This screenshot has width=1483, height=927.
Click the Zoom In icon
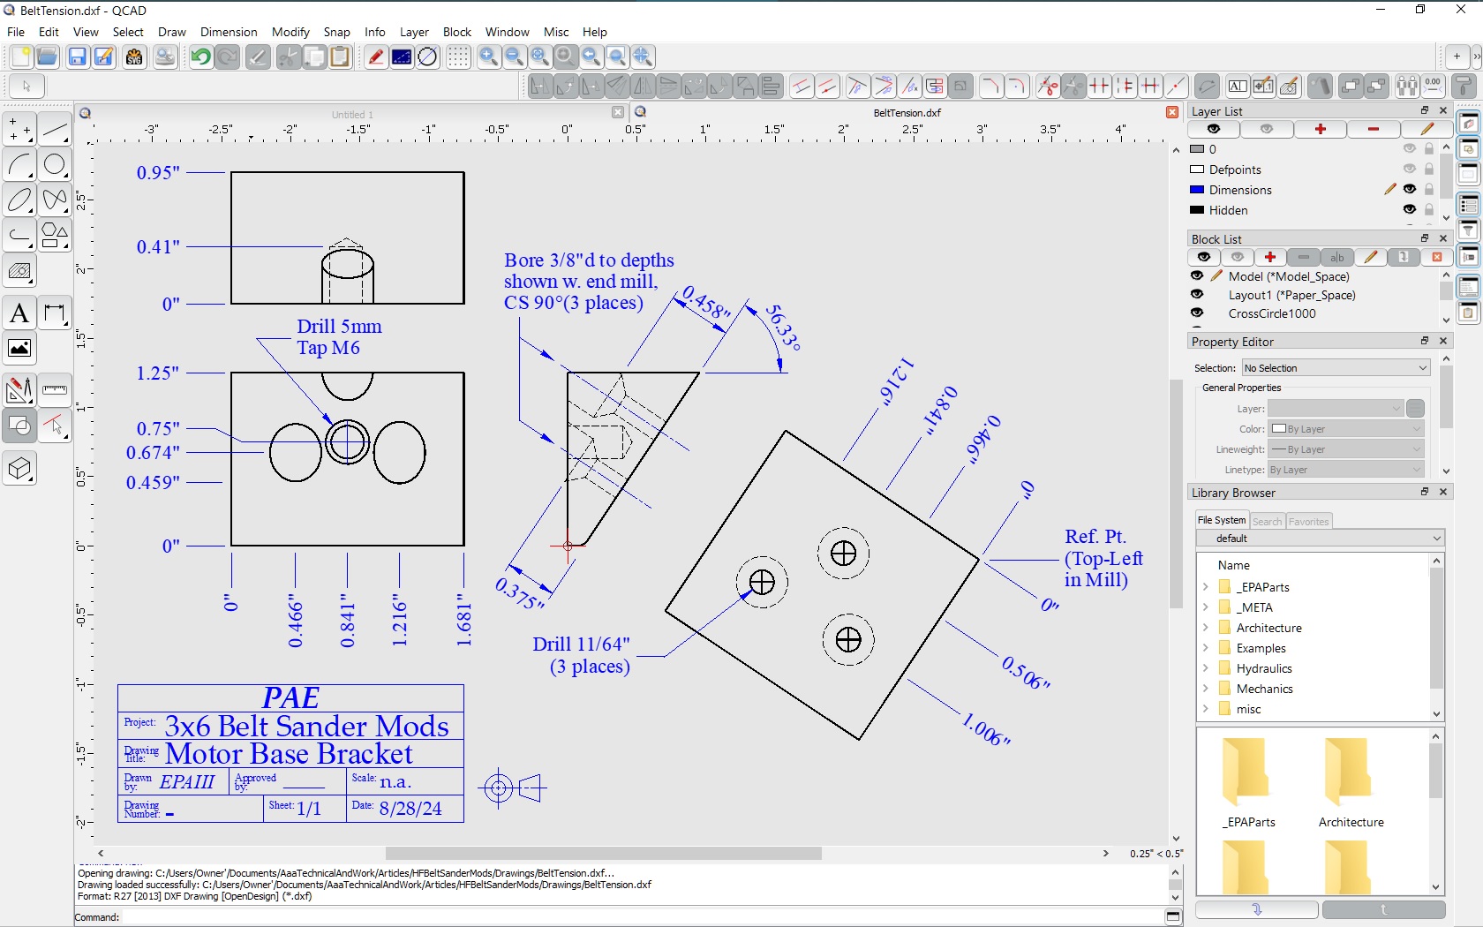[x=488, y=57]
